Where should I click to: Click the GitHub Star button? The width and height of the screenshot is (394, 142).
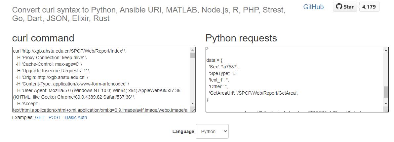pyautogui.click(x=345, y=7)
